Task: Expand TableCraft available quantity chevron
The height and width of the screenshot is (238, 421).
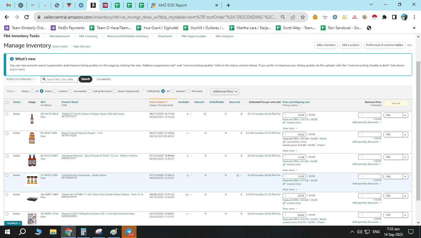Action: coord(191,195)
